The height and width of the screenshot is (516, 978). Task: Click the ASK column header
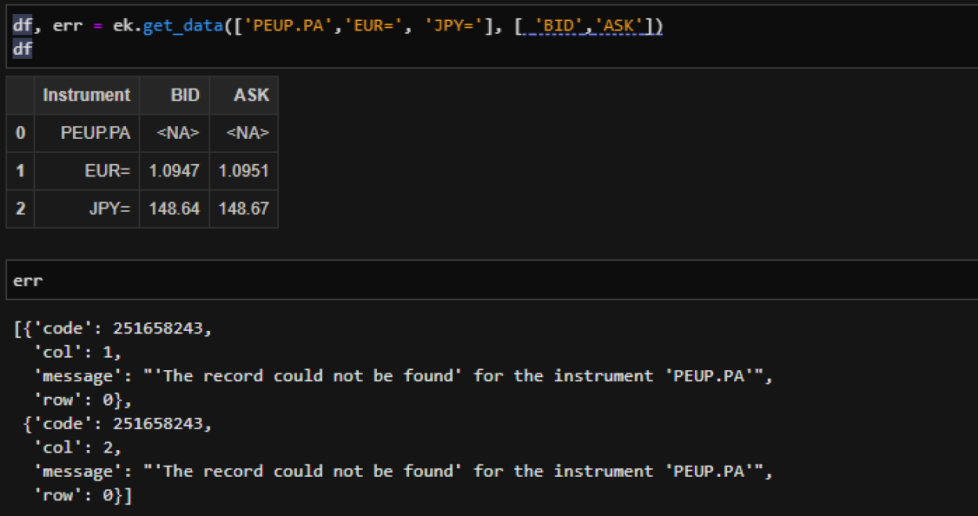click(x=251, y=95)
